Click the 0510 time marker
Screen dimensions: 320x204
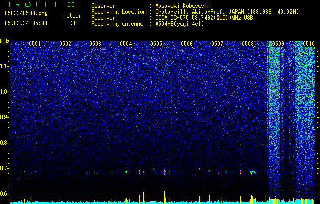coord(309,44)
